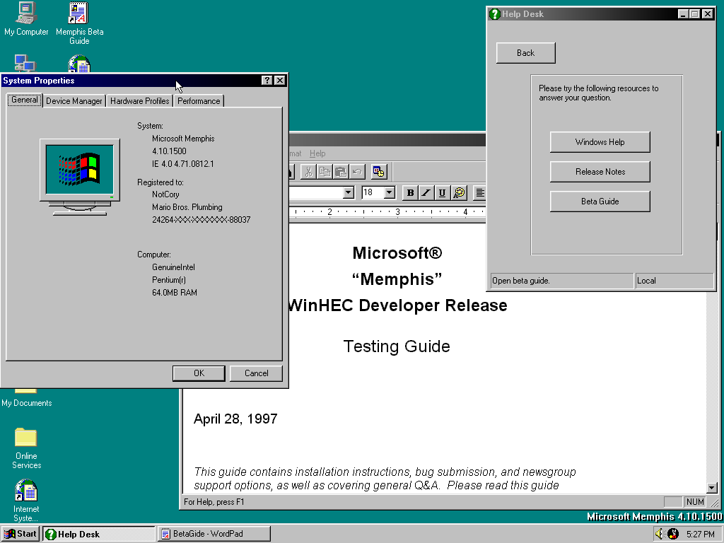Image resolution: width=724 pixels, height=543 pixels.
Task: Click the Copy icon in WordPad toolbar
Action: [325, 172]
